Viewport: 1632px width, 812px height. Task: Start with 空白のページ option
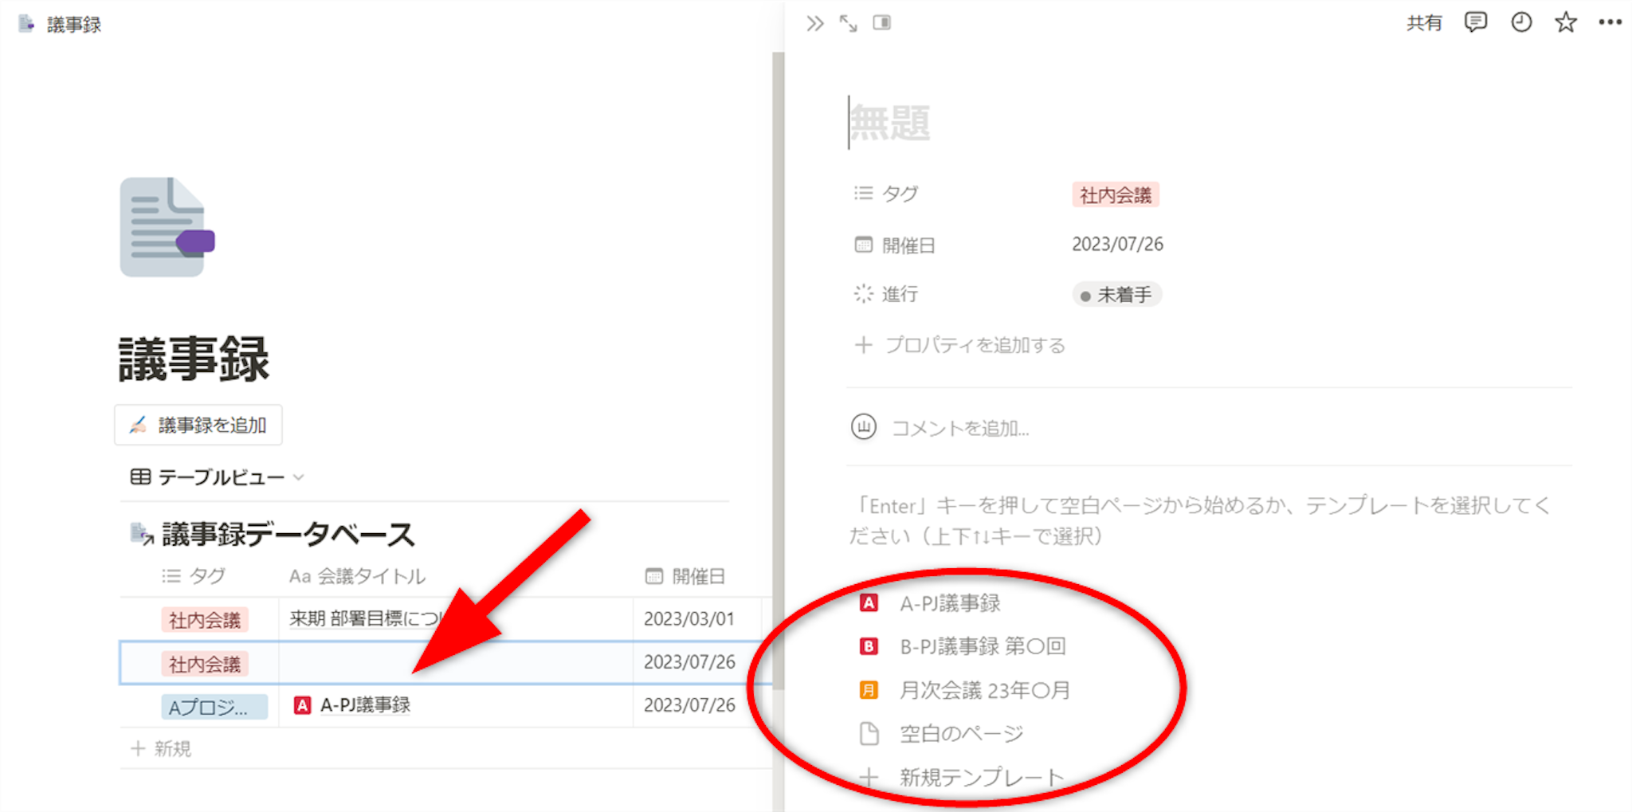pyautogui.click(x=960, y=734)
